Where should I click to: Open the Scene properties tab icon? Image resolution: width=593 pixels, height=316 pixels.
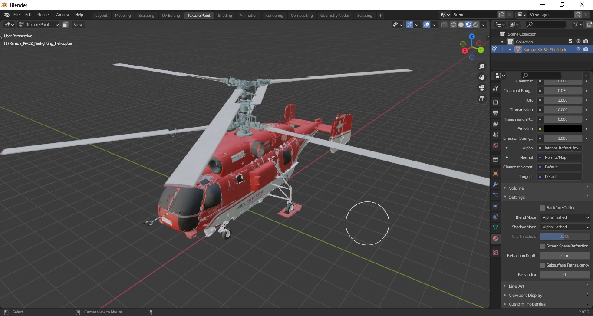click(495, 135)
